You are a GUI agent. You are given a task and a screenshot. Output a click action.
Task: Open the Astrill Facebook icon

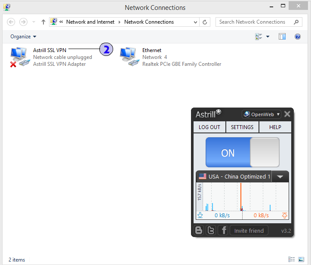tap(223, 230)
